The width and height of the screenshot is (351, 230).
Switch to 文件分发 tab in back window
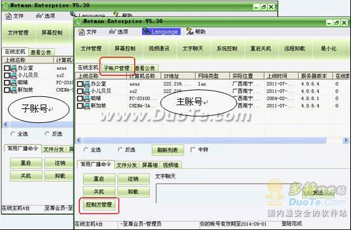(x=54, y=150)
